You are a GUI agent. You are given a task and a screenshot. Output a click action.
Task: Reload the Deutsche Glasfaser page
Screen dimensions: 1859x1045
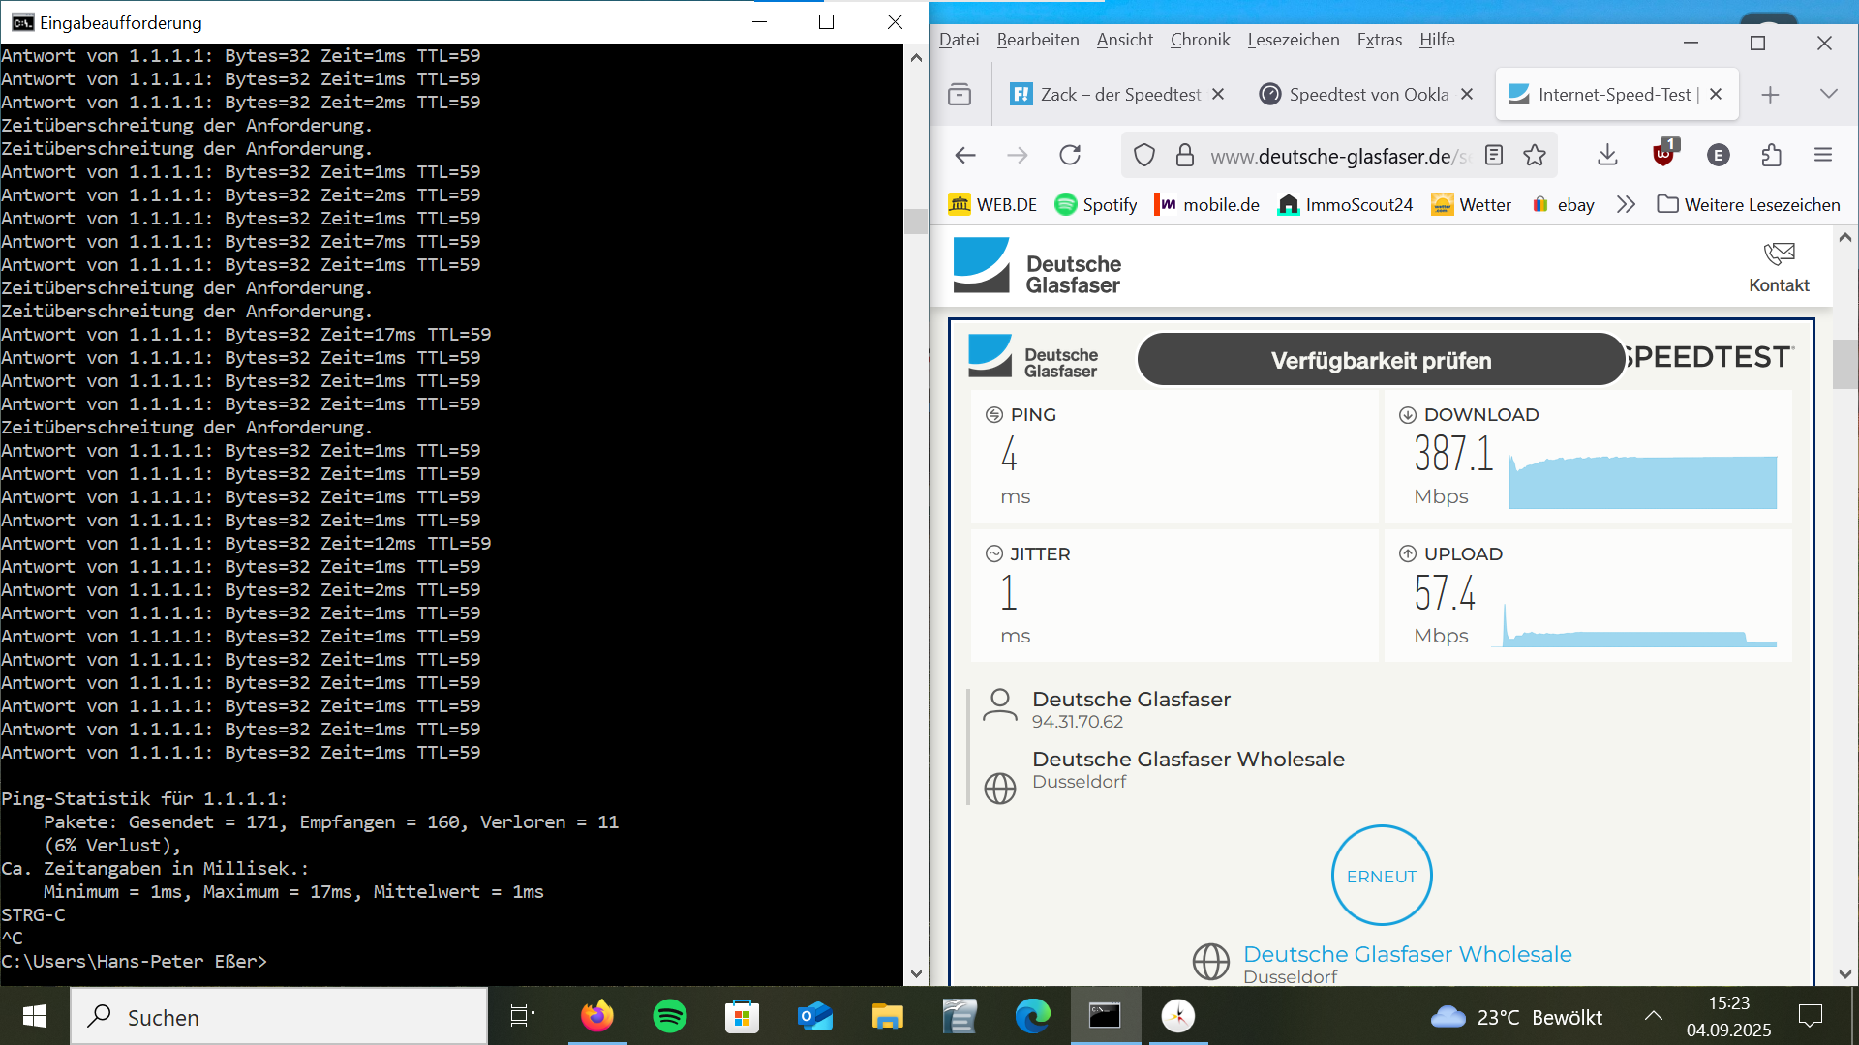coord(1070,155)
